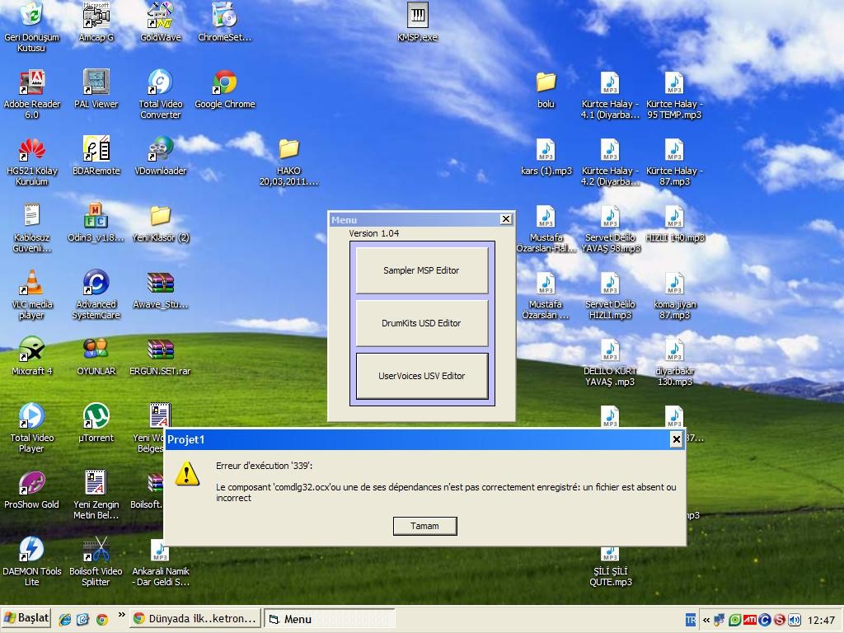This screenshot has height=633, width=844.
Task: Expand Quick Launch overflow chevron
Action: click(122, 615)
